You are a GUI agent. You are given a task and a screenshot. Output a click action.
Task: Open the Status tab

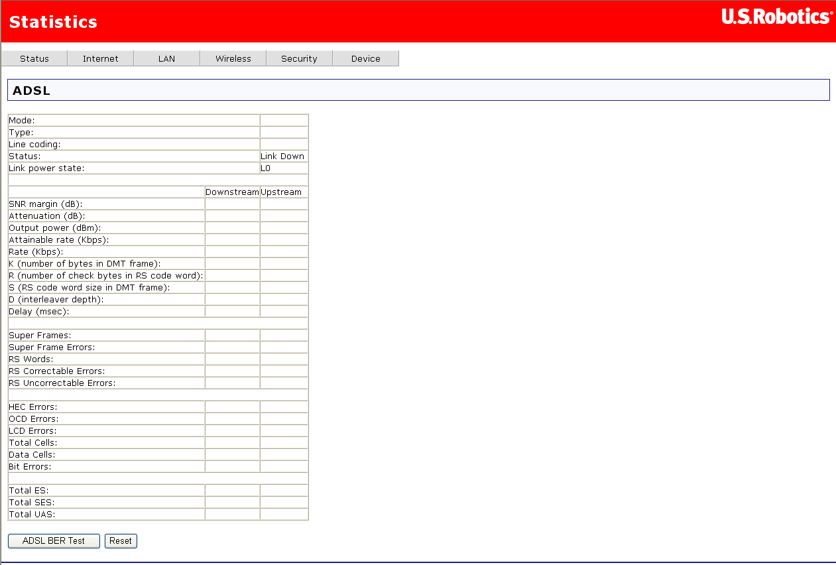click(34, 58)
